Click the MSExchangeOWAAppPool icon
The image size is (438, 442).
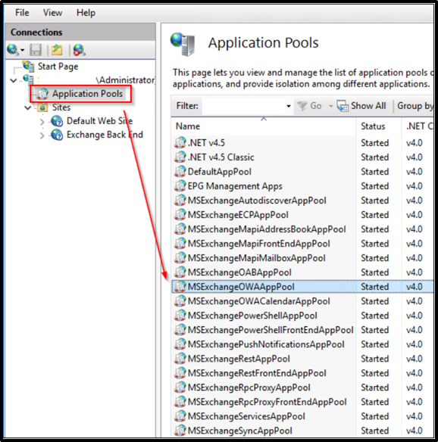coord(180,286)
